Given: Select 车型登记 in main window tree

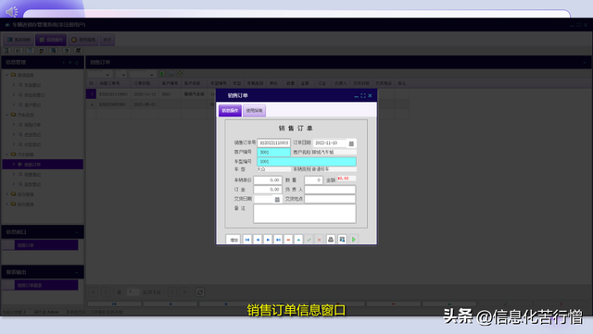Looking at the screenshot, I should click(x=32, y=85).
